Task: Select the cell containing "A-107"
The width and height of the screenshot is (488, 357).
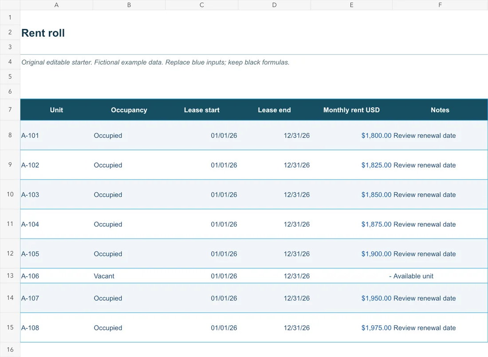Action: coord(56,298)
